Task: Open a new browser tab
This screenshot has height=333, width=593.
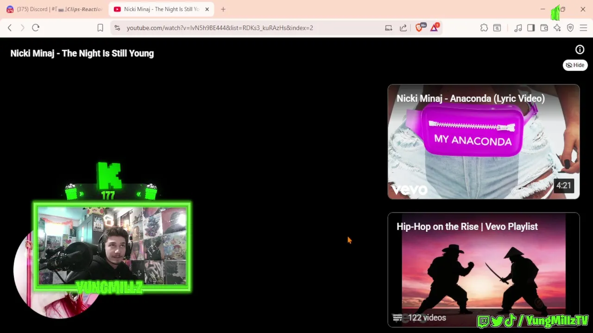Action: point(223,9)
